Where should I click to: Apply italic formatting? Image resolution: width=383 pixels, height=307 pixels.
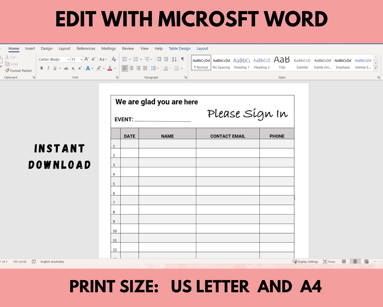[48, 68]
